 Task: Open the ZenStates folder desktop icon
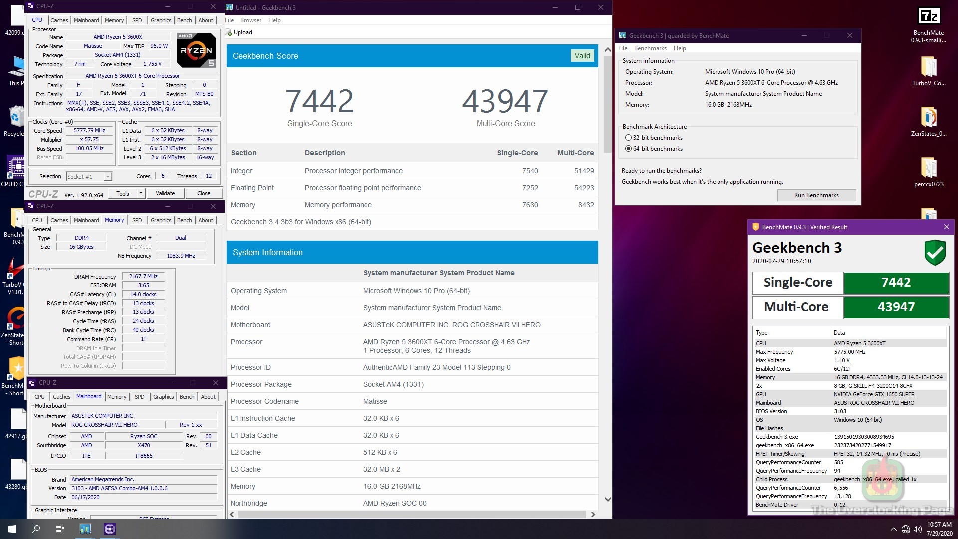pyautogui.click(x=928, y=118)
